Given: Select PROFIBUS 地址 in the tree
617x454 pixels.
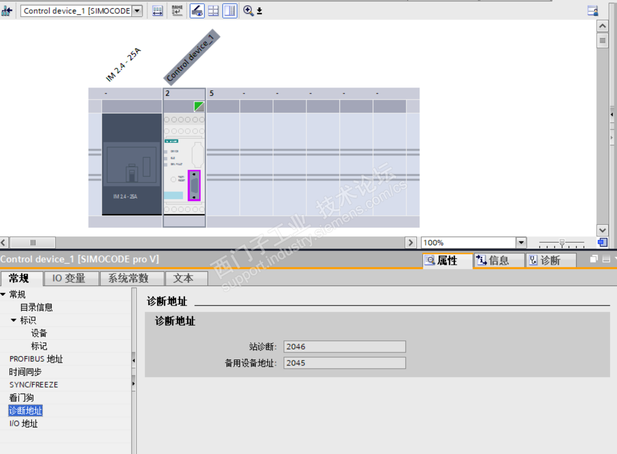Looking at the screenshot, I should [x=36, y=359].
